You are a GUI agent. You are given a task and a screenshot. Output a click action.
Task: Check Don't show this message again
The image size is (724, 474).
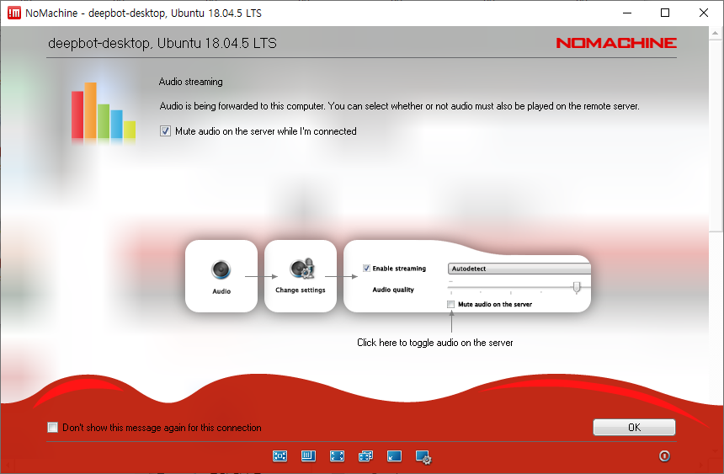(53, 428)
